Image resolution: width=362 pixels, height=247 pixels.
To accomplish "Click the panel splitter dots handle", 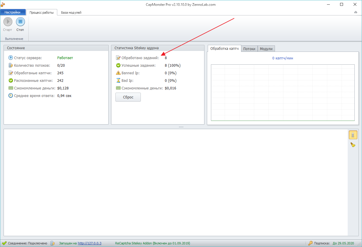I will pos(181,127).
